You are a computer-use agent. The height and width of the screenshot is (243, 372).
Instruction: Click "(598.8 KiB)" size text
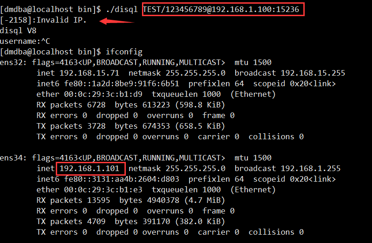tap(200, 105)
